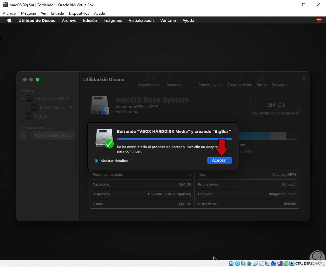Screen dimensions: 326x267
Task: Eject the Install mac... volume
Action: pyautogui.click(x=71, y=107)
